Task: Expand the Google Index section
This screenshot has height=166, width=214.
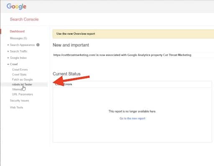Action: coord(18,58)
